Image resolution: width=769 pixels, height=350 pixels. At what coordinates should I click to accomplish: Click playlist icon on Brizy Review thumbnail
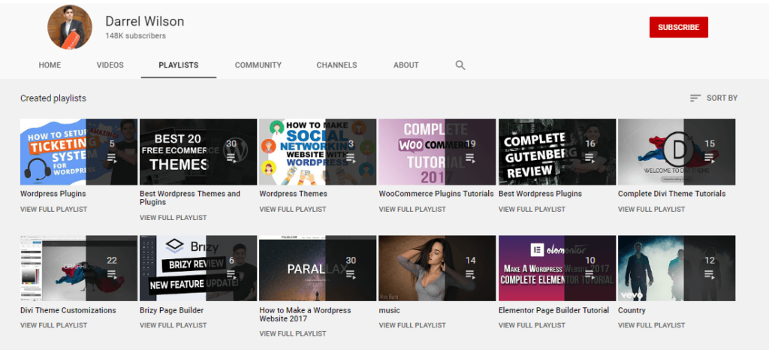(x=231, y=274)
